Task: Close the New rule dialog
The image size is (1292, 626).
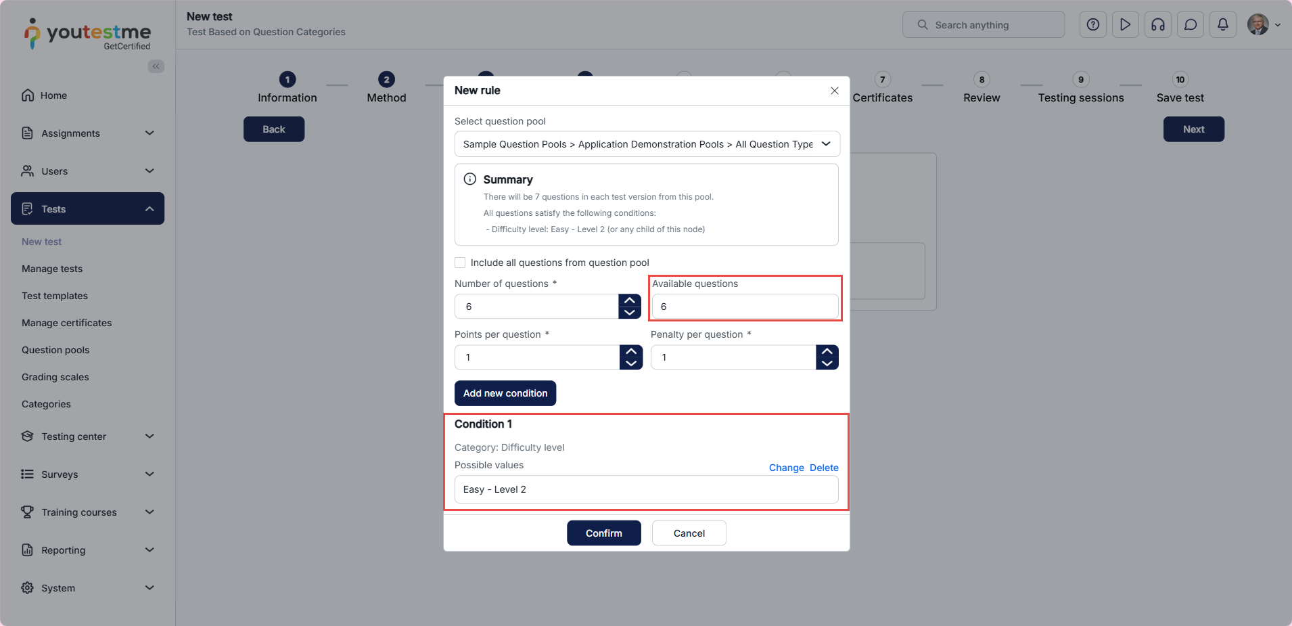Action: coord(834,91)
